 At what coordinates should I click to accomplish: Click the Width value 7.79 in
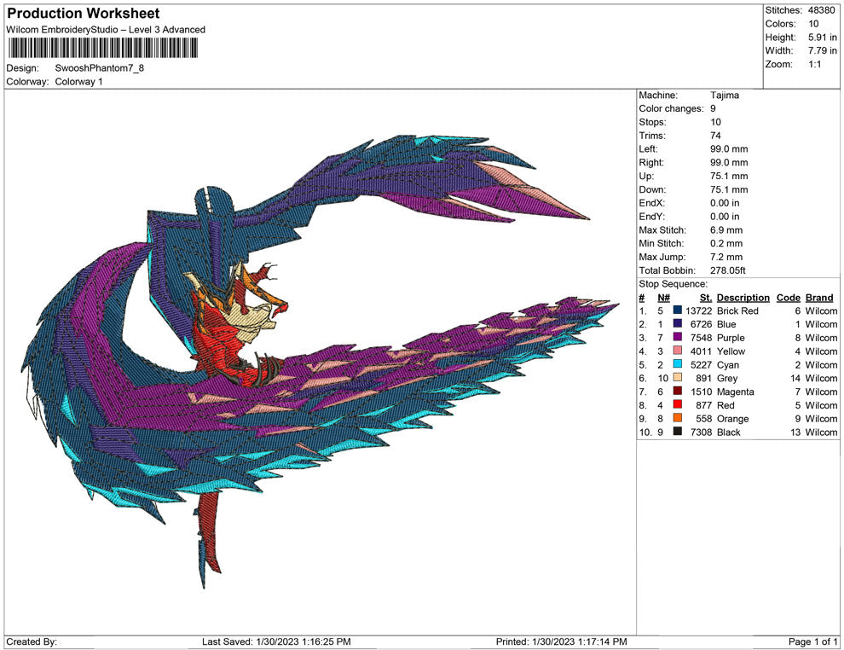[823, 50]
